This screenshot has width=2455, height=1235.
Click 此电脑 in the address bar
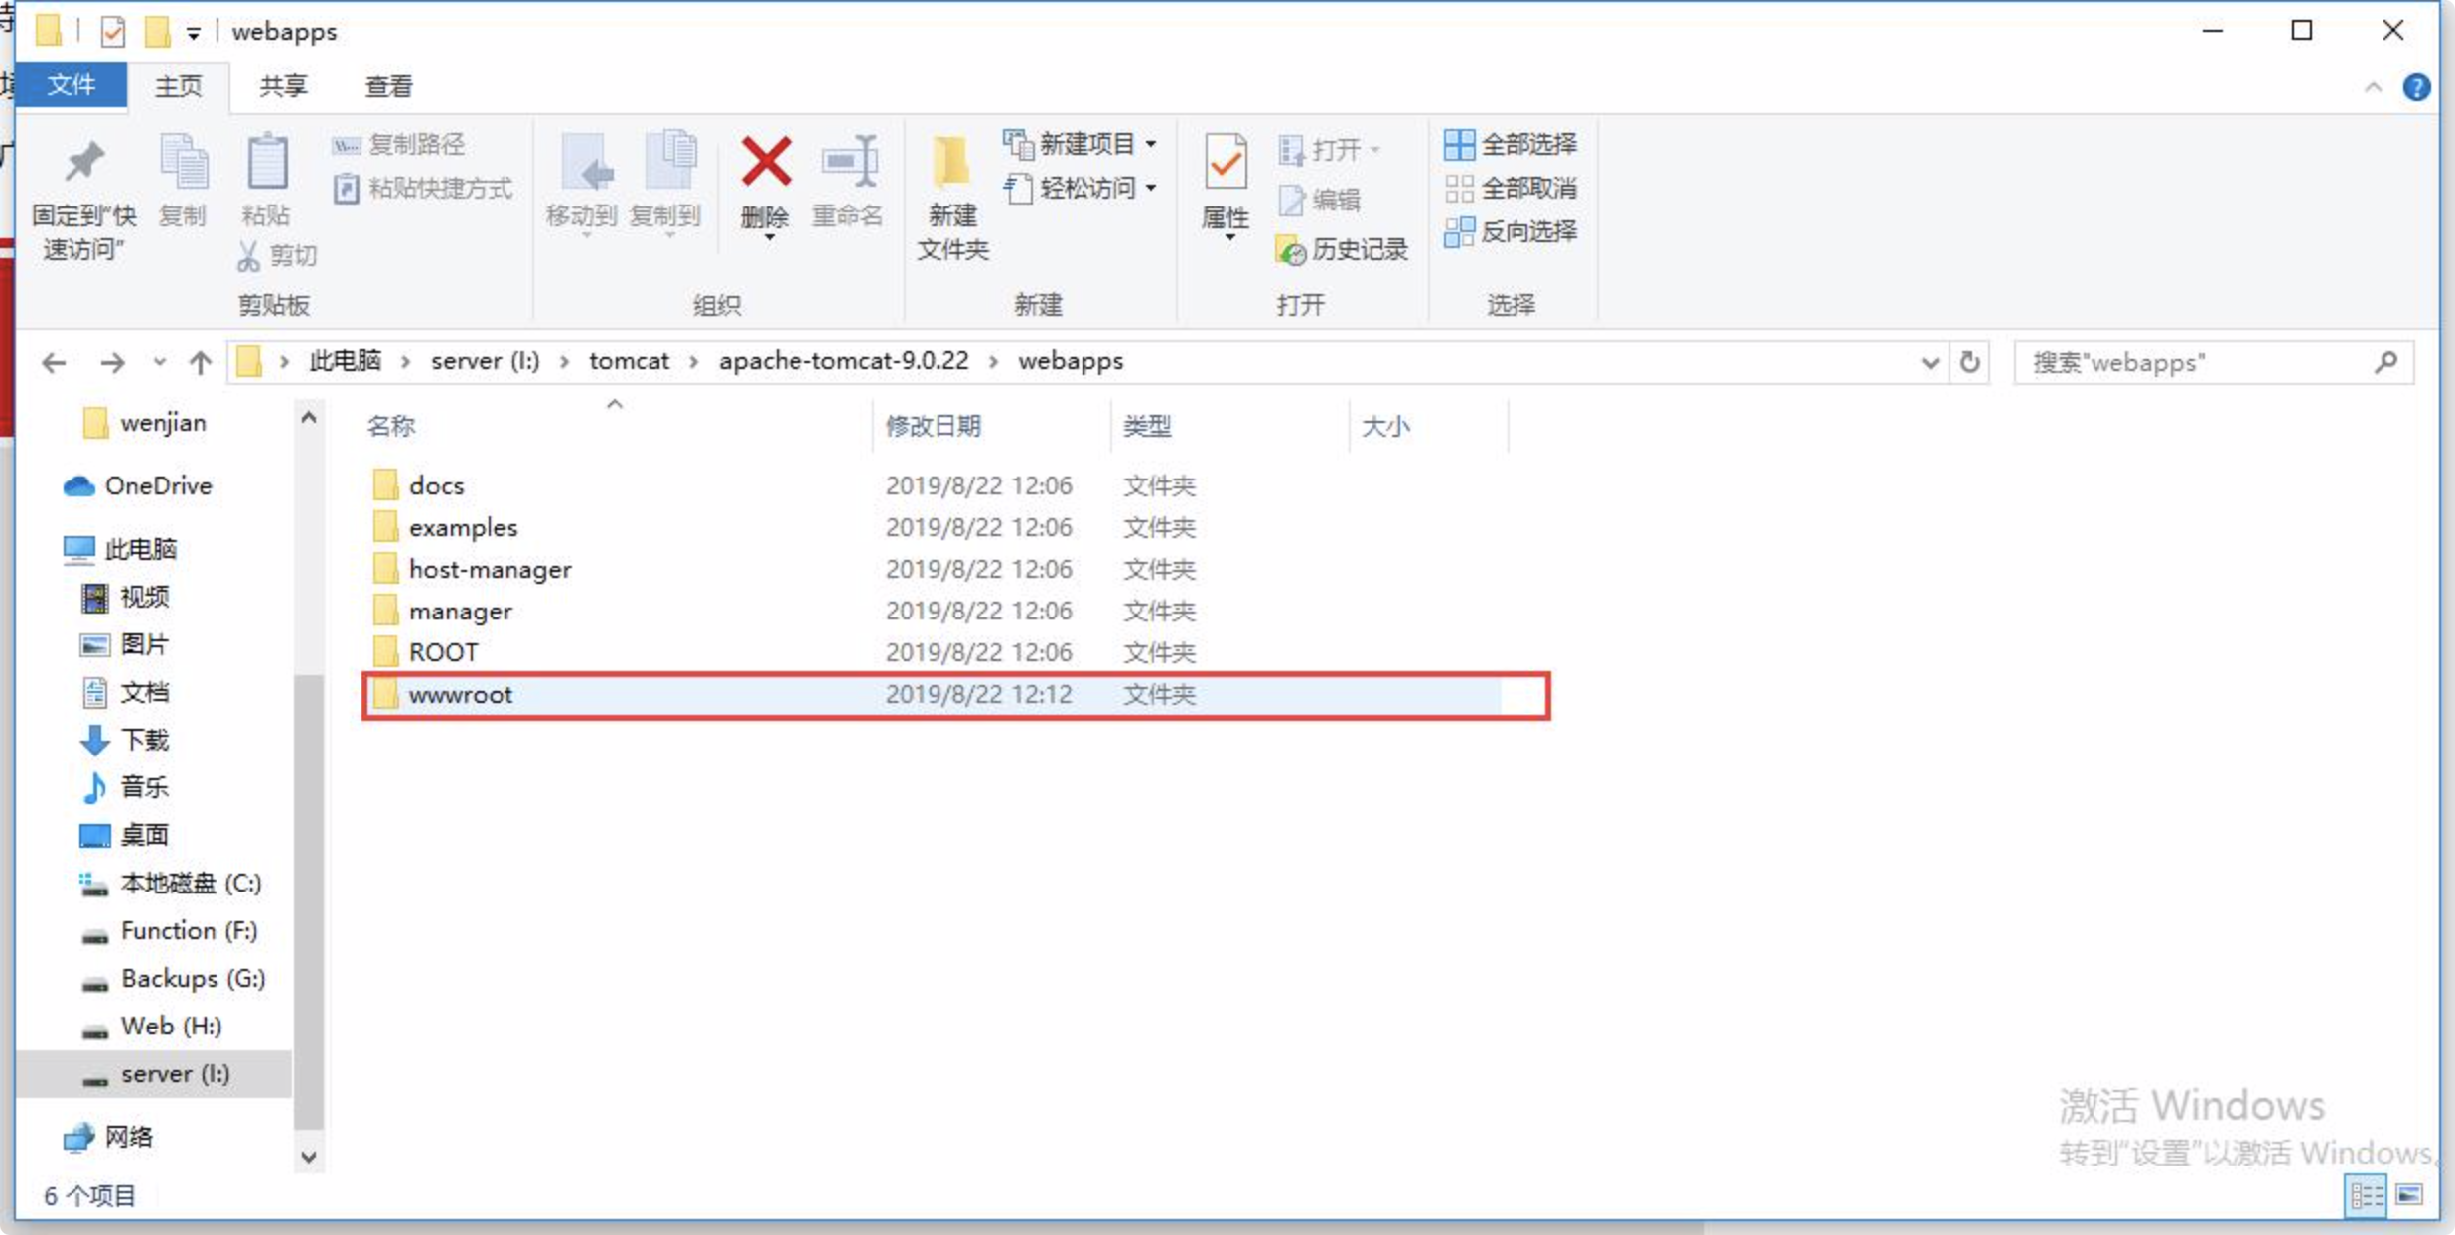coord(346,361)
